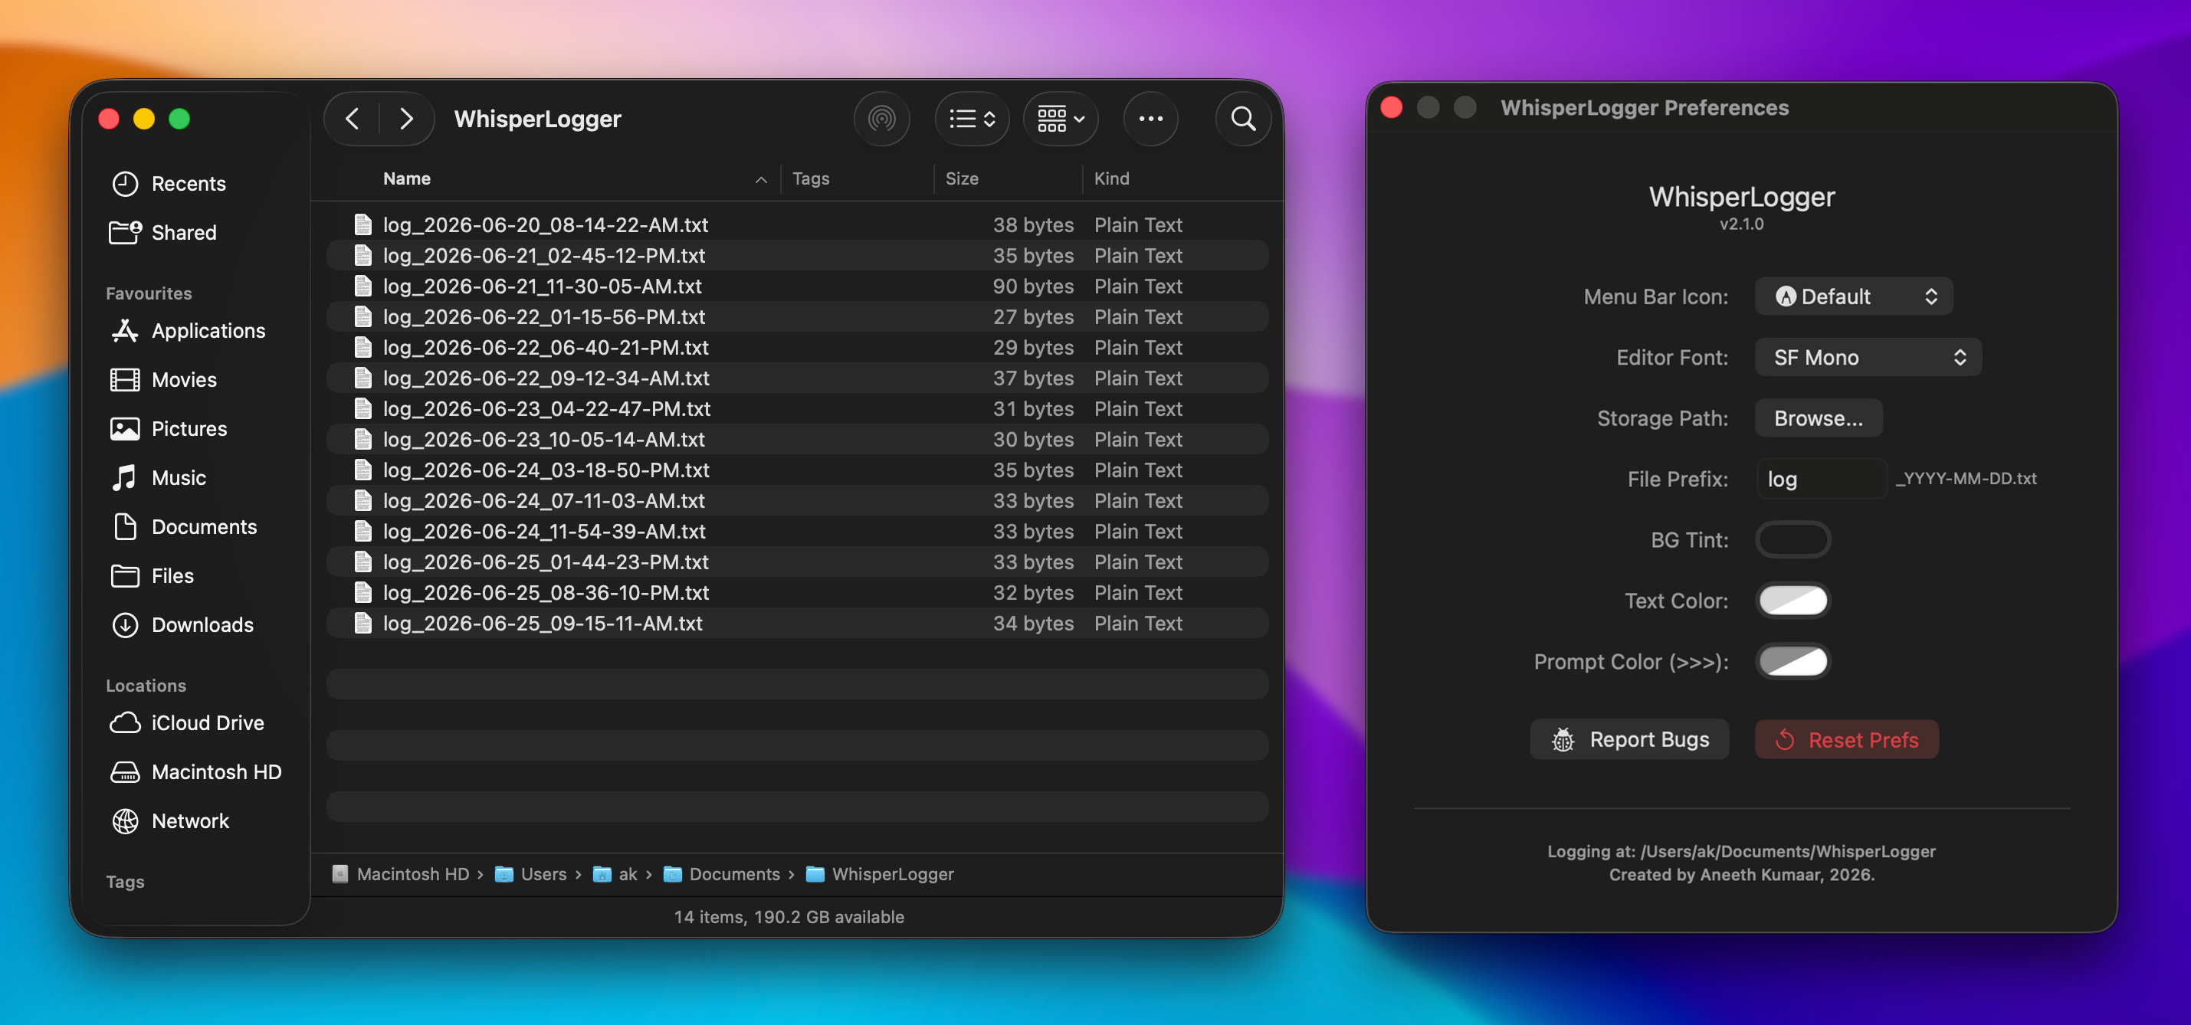Click the Reset Prefs button
2191x1025 pixels.
click(1847, 739)
